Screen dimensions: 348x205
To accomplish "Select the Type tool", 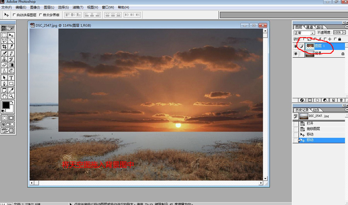I will (11, 78).
